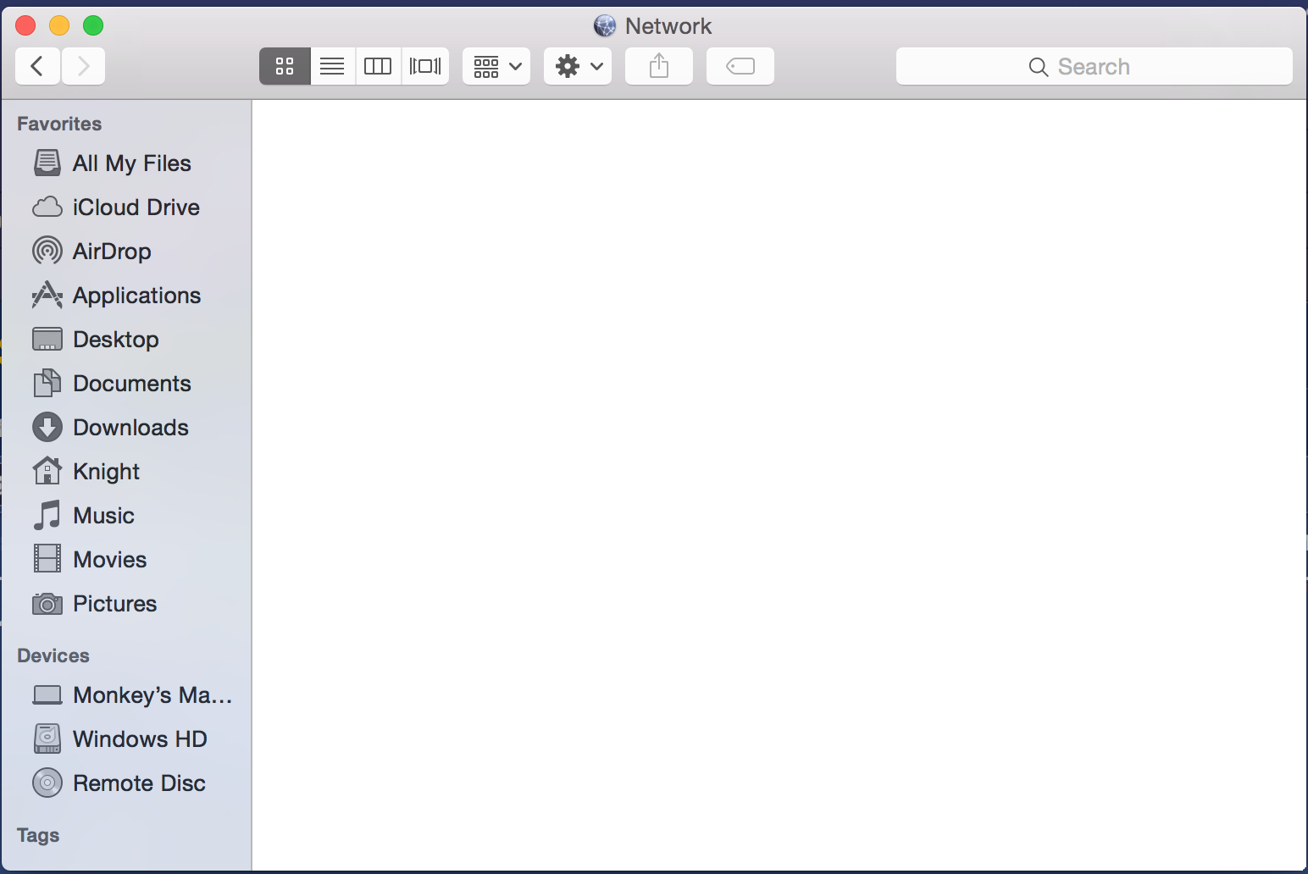Select Monkey's Ma… device label
The width and height of the screenshot is (1308, 874).
point(152,695)
